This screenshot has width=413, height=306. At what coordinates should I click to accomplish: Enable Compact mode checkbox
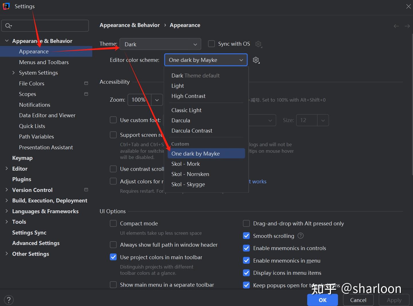tap(113, 223)
